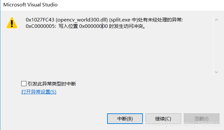Screen dimensions: 224x130
Task: Click the yellow warning triangle icon
Action: [12, 23]
